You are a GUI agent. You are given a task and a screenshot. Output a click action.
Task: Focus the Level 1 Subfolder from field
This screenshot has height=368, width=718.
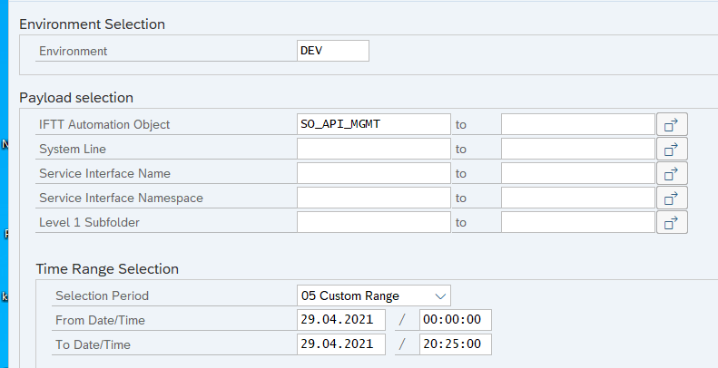(x=373, y=222)
